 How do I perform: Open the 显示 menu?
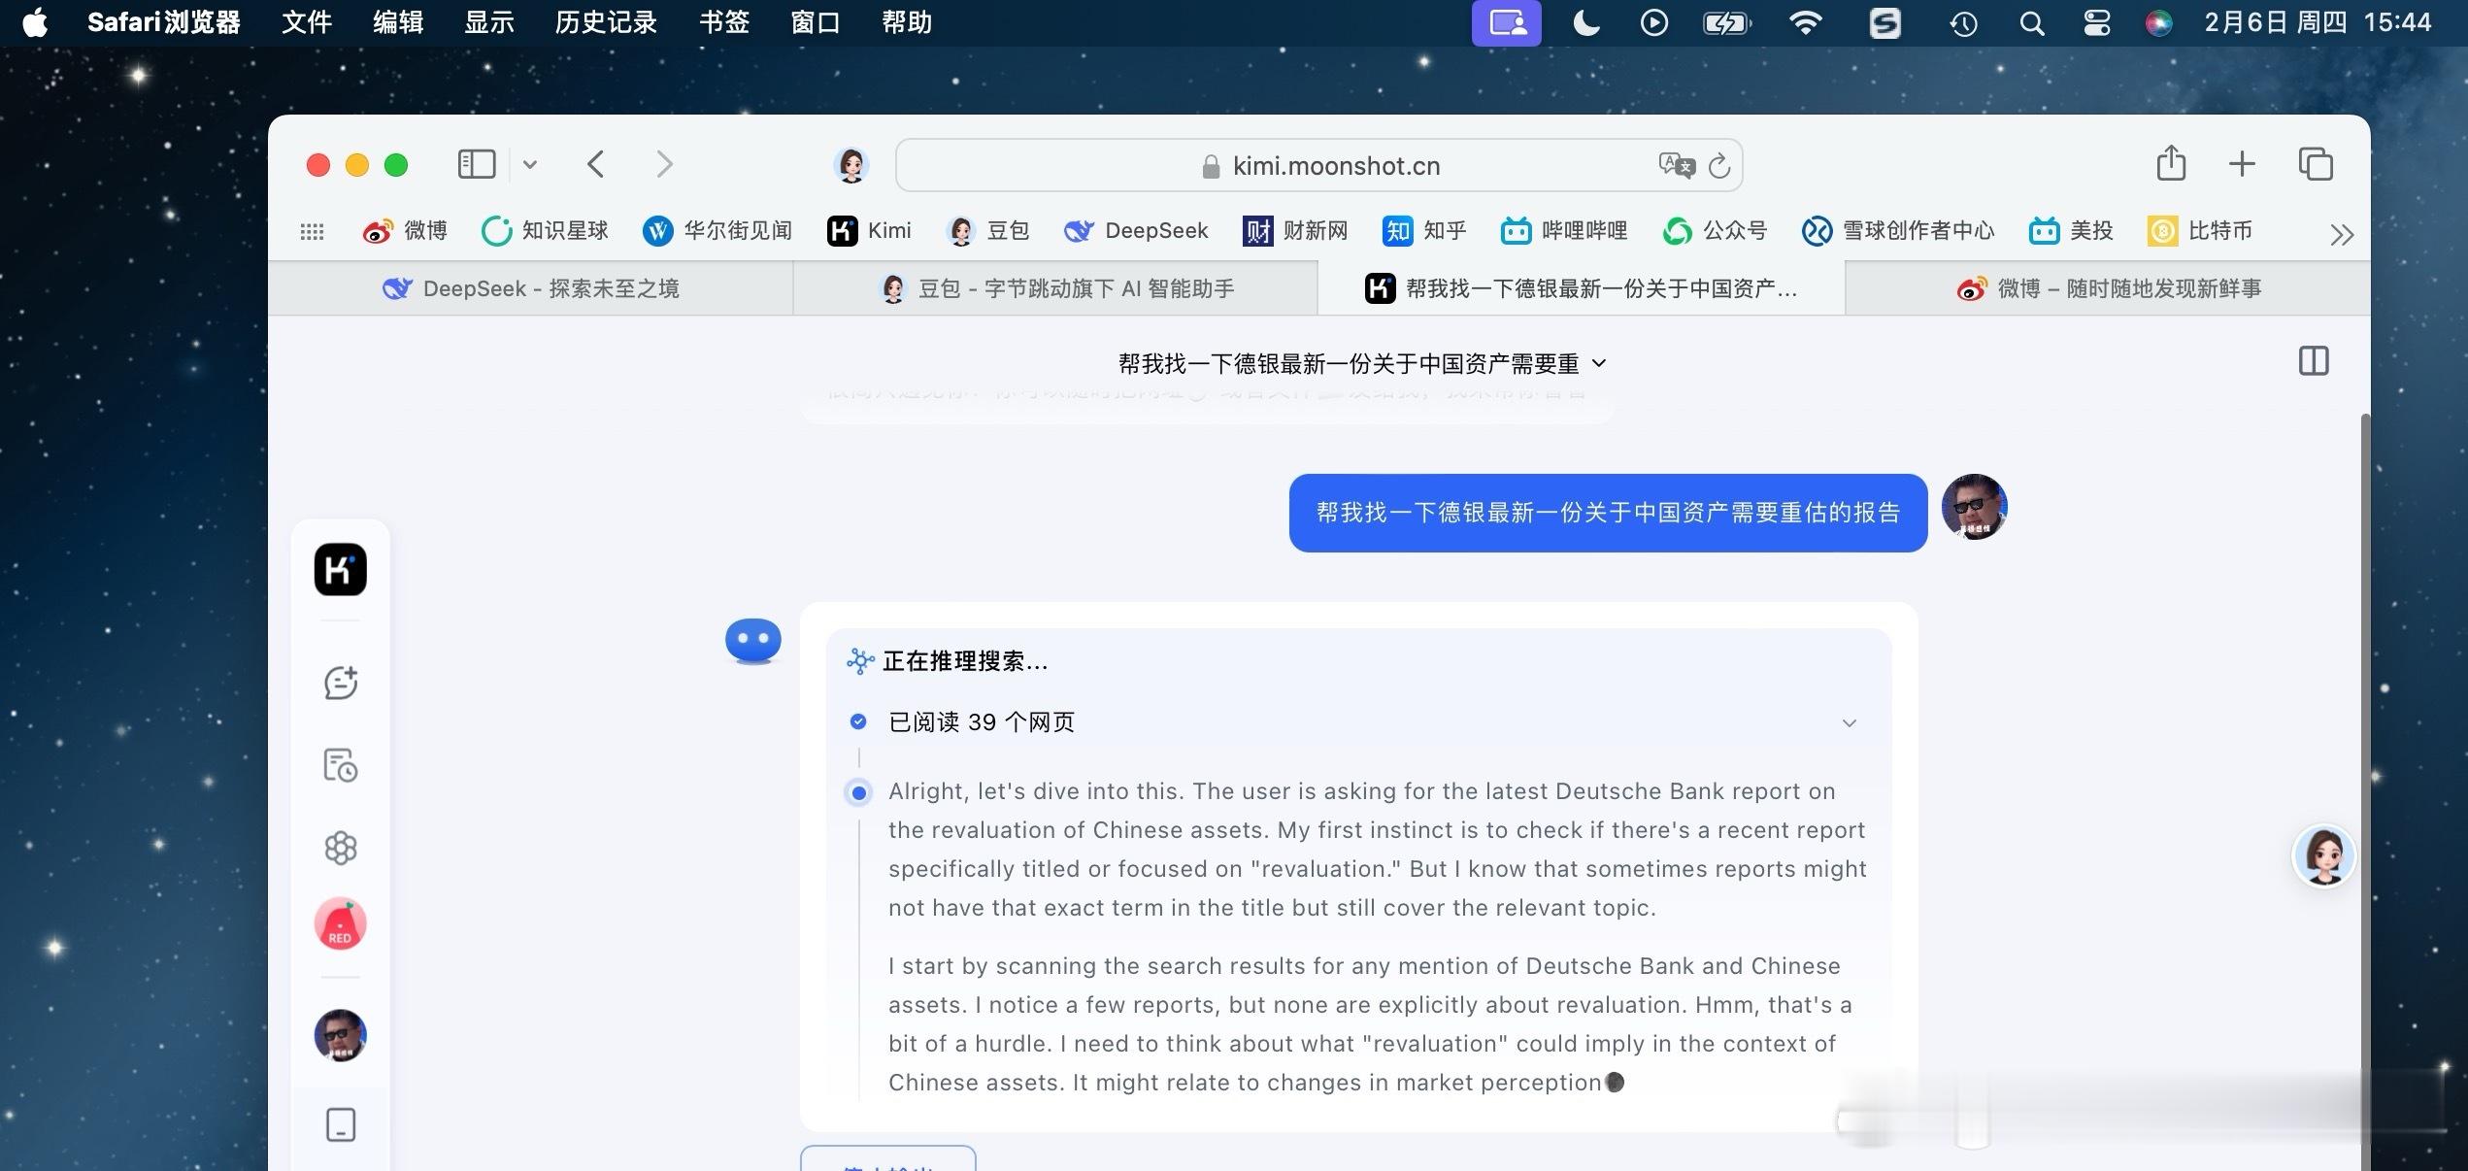pyautogui.click(x=489, y=22)
